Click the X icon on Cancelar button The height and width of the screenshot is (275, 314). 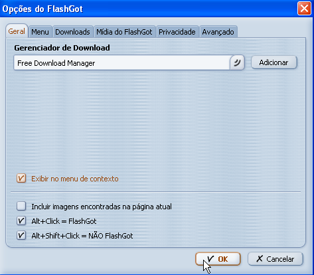[260, 258]
